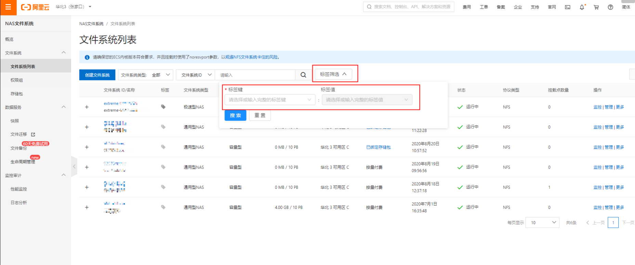Click 创建文件系统 button
Image resolution: width=635 pixels, height=265 pixels.
(x=97, y=75)
